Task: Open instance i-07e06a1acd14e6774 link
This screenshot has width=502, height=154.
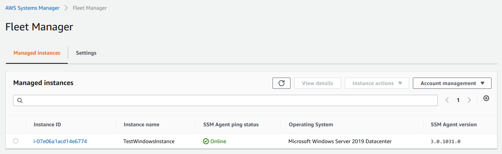Action: tap(60, 141)
